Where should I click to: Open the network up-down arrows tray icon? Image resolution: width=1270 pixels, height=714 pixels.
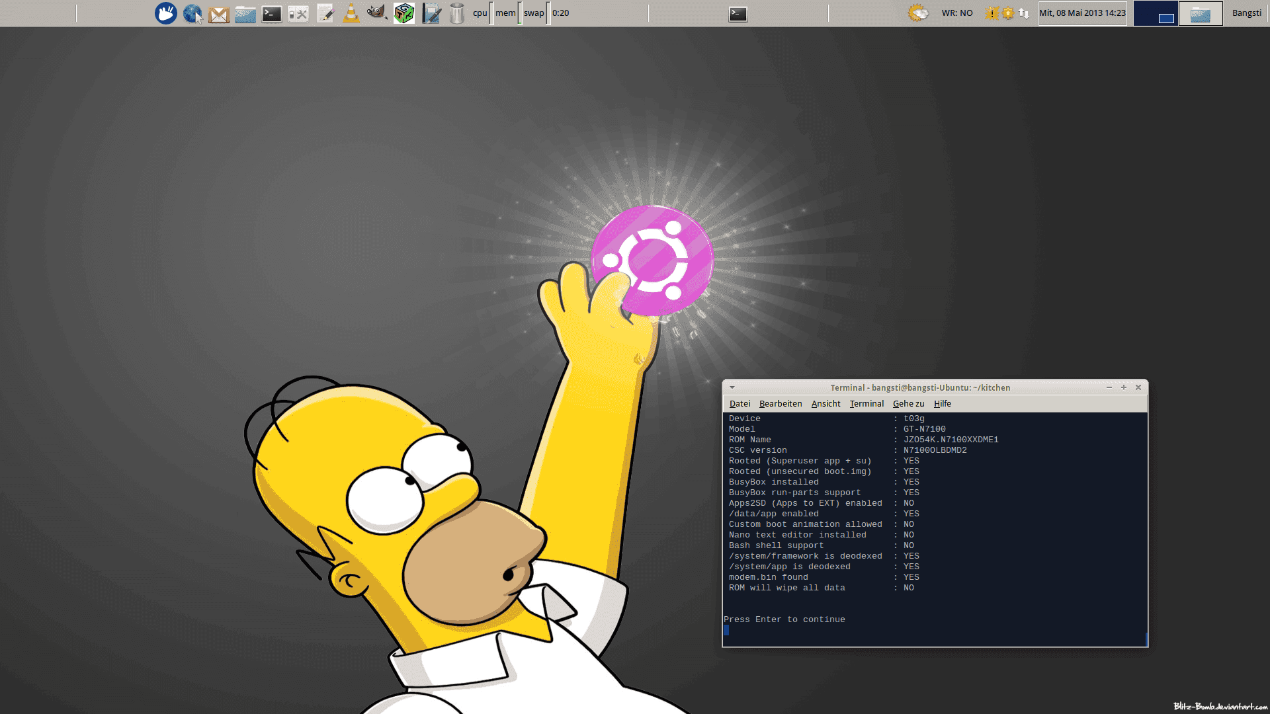point(1024,13)
